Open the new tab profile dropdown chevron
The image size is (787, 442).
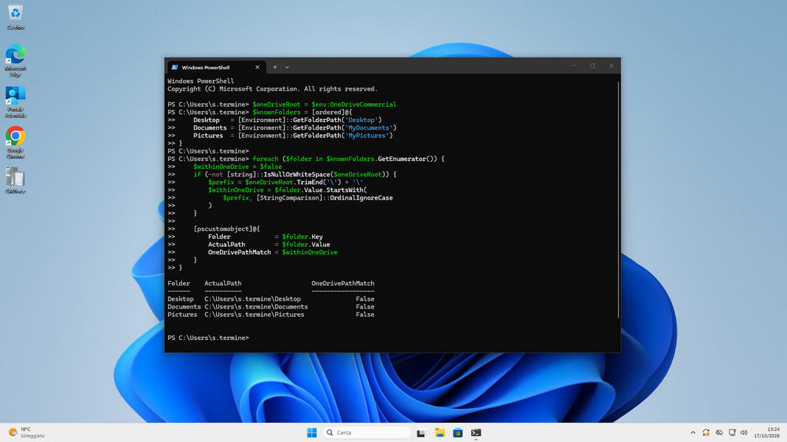[287, 68]
